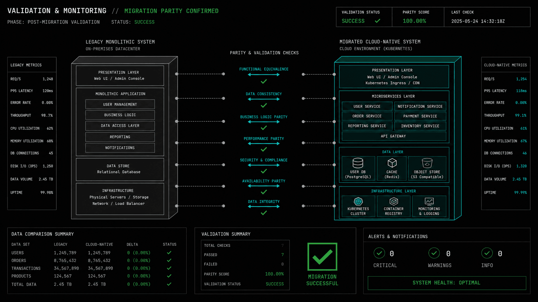This screenshot has height=302, width=538.
Task: Click the Data Integrity double arrow
Action: click(264, 207)
